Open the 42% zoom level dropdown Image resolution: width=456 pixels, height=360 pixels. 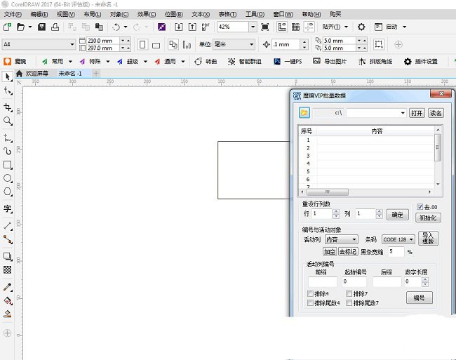[x=252, y=27]
